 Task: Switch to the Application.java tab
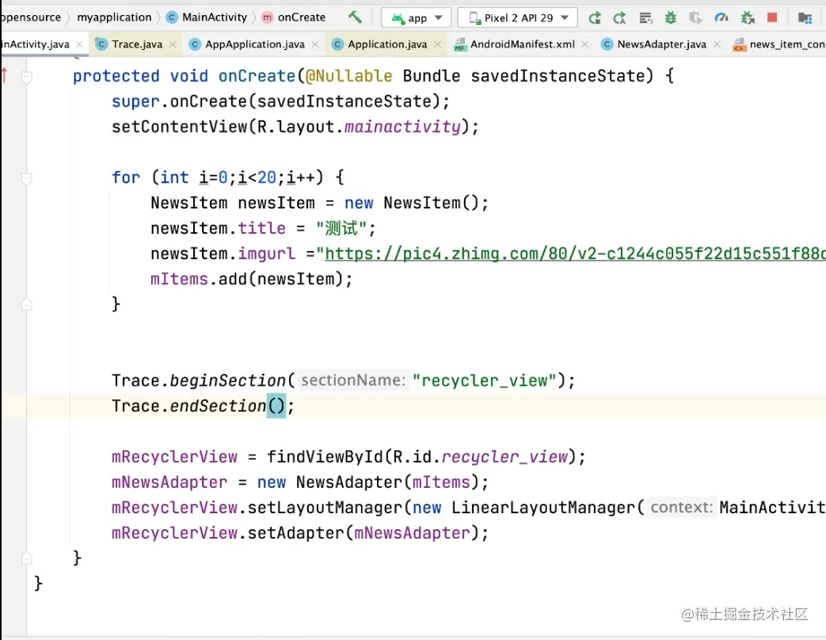387,44
